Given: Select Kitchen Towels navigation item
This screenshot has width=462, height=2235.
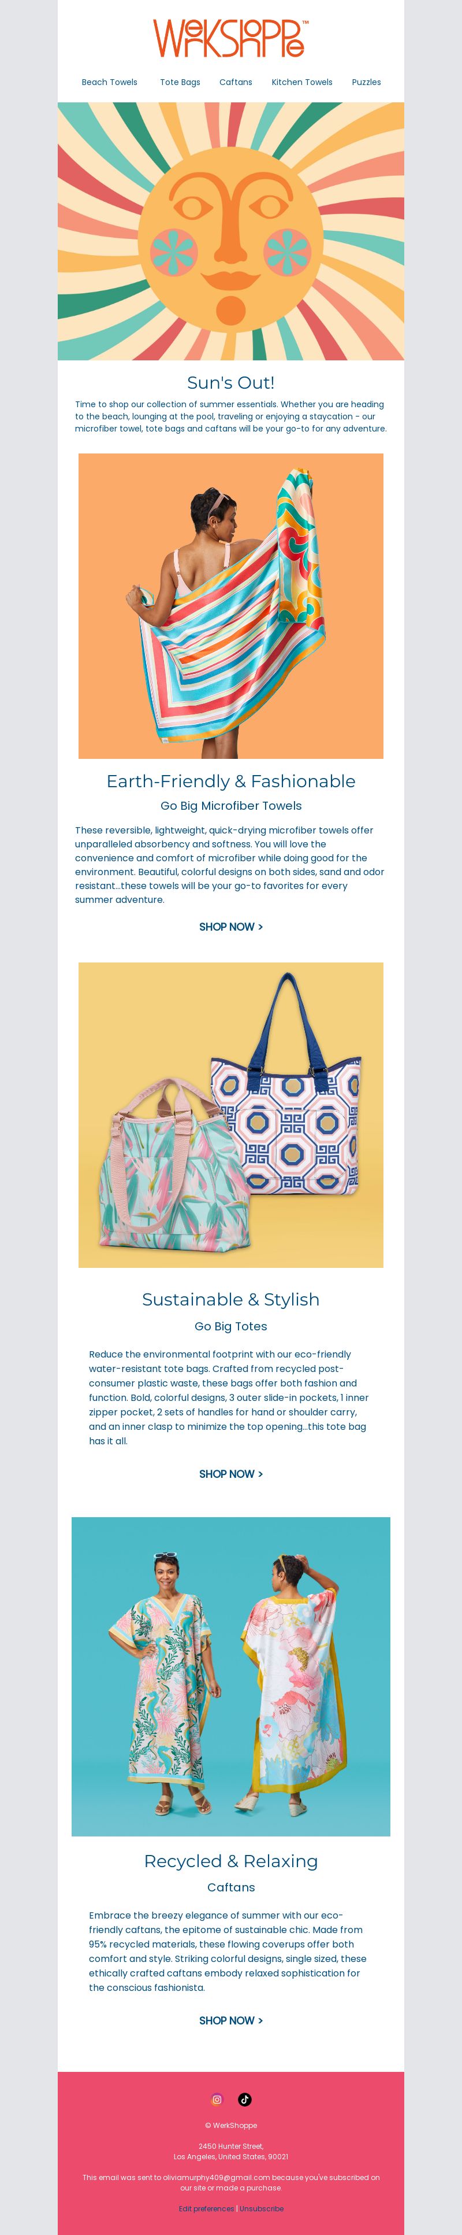Looking at the screenshot, I should 301,82.
